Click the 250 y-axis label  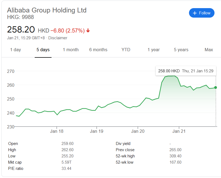pyautogui.click(x=11, y=99)
